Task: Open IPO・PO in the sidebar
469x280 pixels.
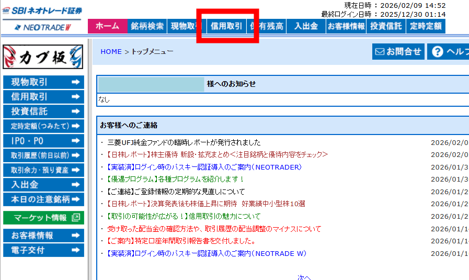Action: (x=43, y=141)
